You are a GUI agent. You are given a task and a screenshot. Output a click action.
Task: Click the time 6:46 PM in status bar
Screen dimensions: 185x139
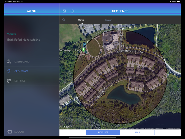tap(8, 1)
